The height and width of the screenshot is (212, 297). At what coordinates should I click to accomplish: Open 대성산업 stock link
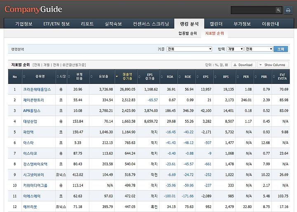[x=30, y=121]
